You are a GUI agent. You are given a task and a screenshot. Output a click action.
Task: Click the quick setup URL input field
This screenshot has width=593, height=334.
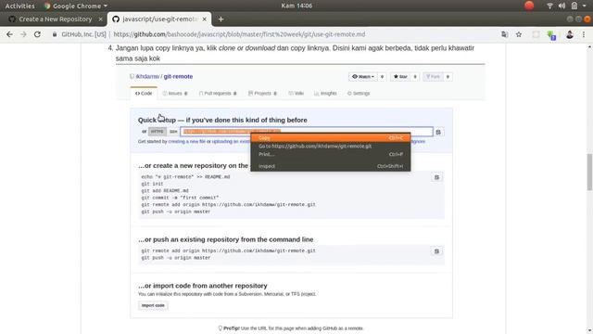307,132
